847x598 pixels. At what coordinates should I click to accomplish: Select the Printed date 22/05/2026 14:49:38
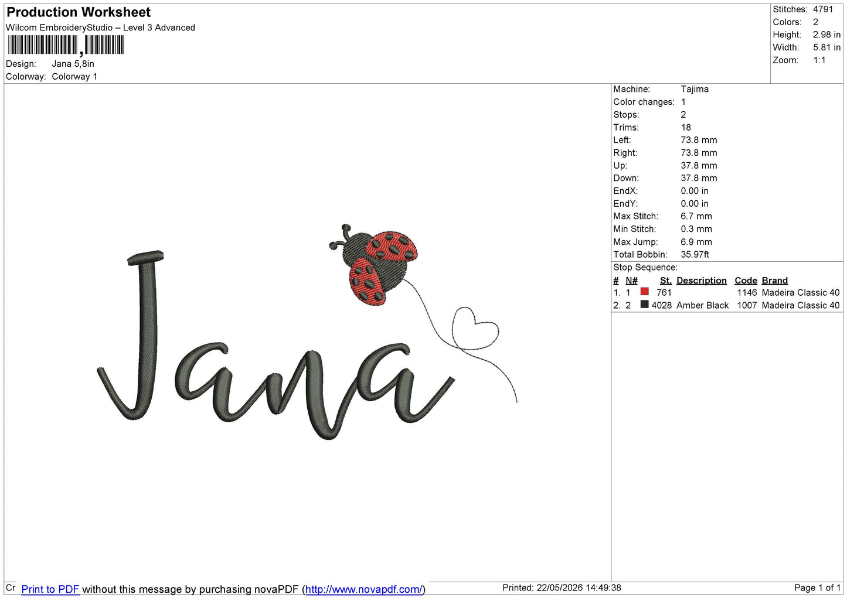point(579,587)
